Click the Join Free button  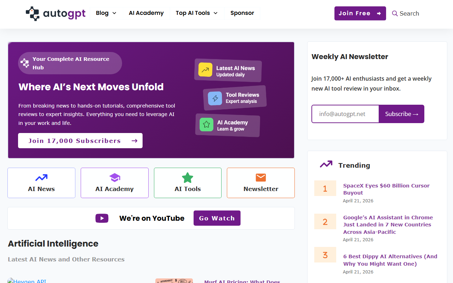(360, 13)
